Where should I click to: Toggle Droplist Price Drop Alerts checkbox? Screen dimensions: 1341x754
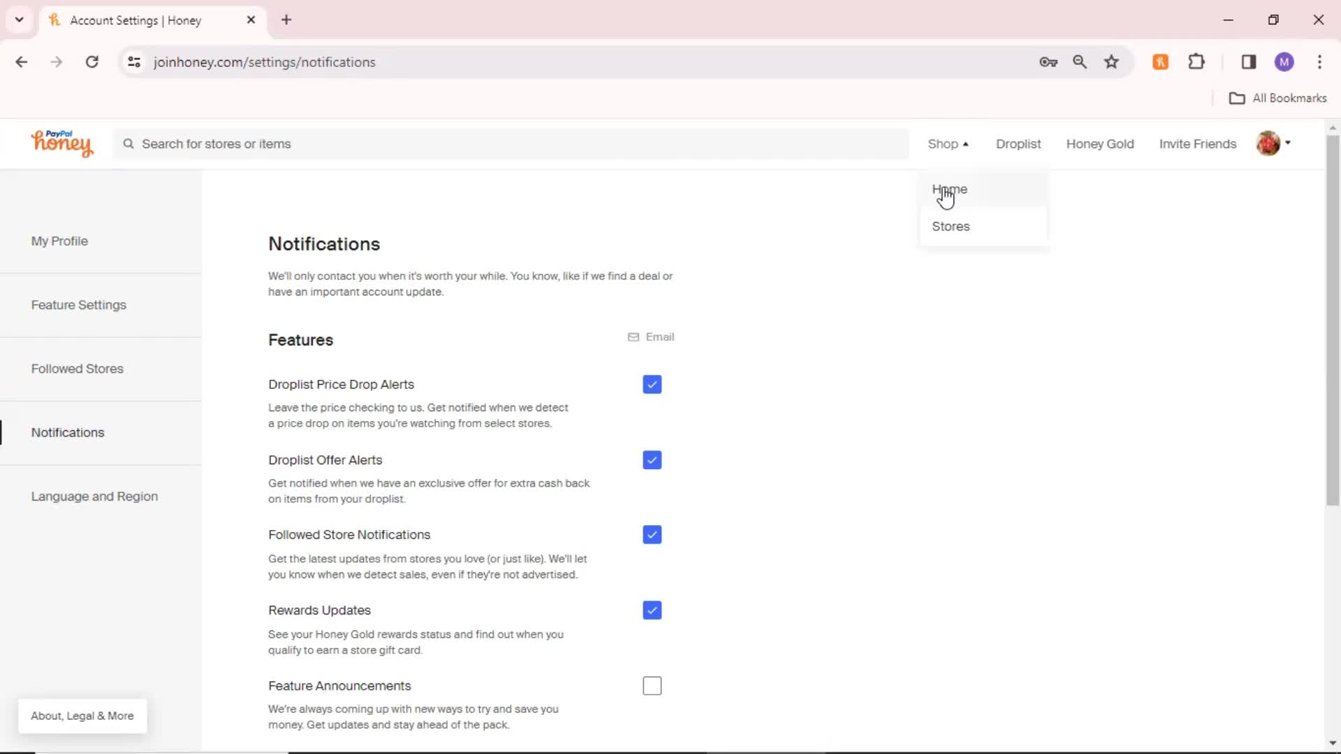pyautogui.click(x=652, y=384)
